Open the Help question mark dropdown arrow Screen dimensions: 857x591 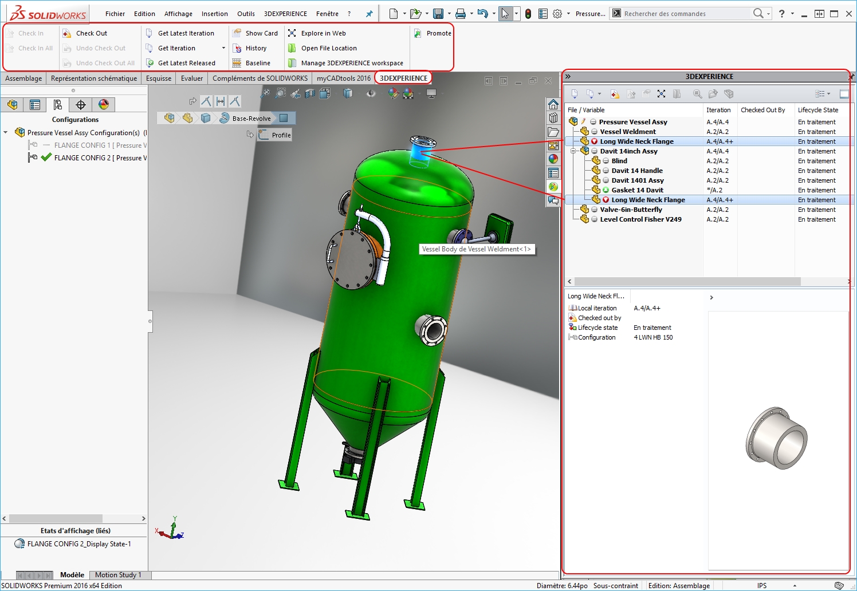[793, 14]
